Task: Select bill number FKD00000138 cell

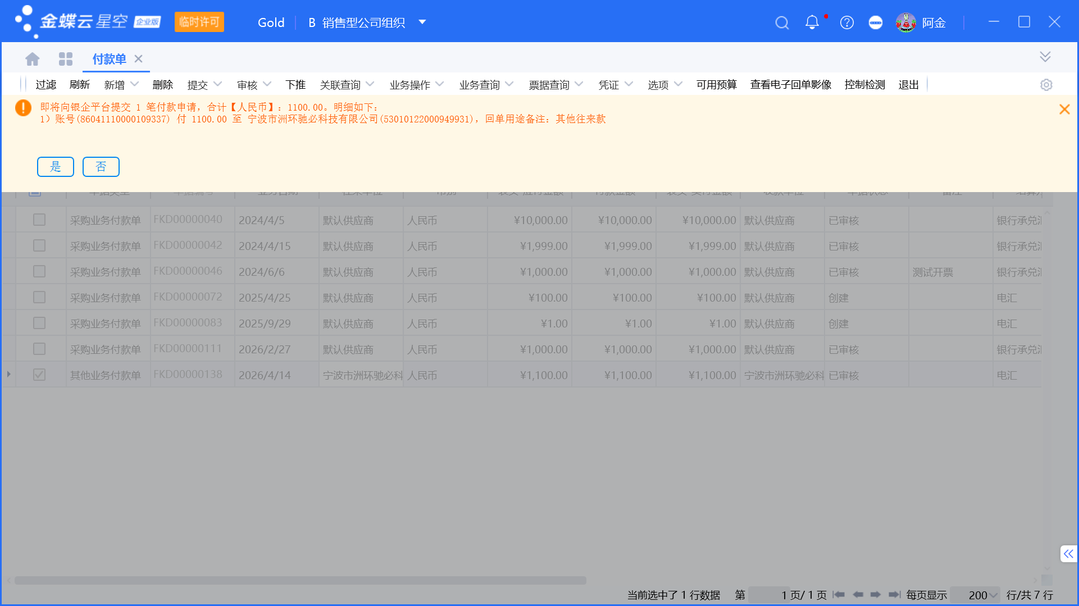Action: tap(193, 375)
